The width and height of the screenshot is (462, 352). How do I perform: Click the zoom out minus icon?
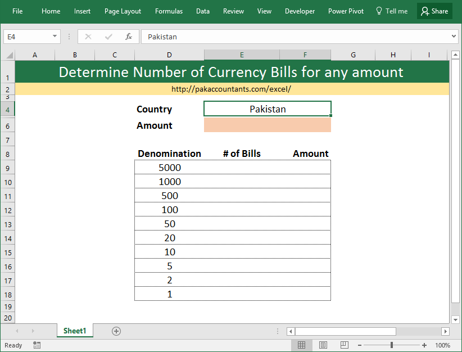coord(360,345)
